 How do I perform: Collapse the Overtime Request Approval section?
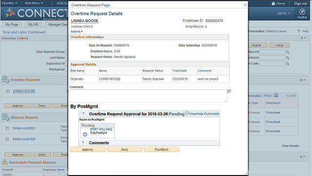click(x=83, y=113)
